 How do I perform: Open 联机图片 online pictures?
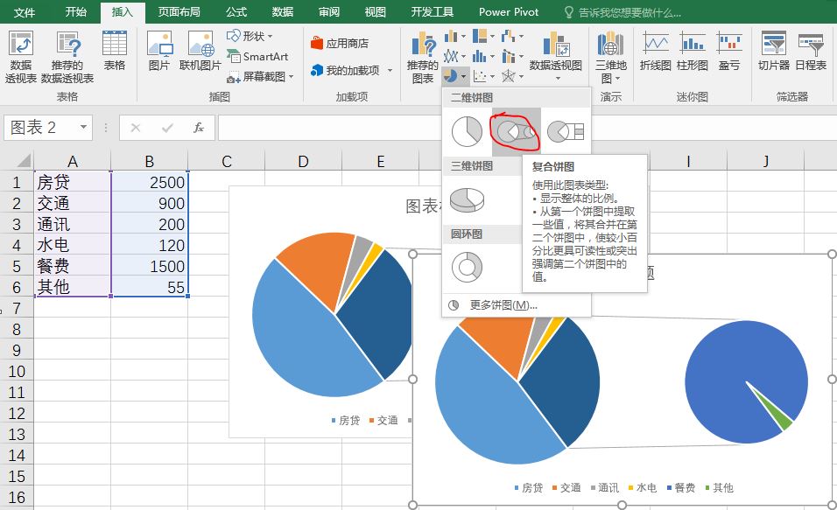pyautogui.click(x=200, y=51)
